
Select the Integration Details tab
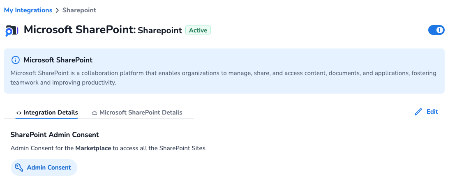pos(51,113)
